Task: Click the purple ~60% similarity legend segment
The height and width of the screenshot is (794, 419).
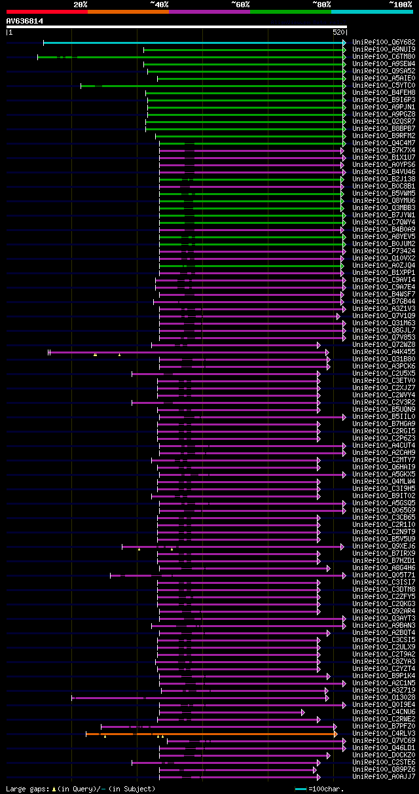Action: pos(209,12)
